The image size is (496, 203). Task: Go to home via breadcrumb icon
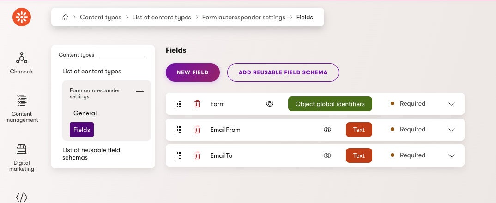point(66,17)
